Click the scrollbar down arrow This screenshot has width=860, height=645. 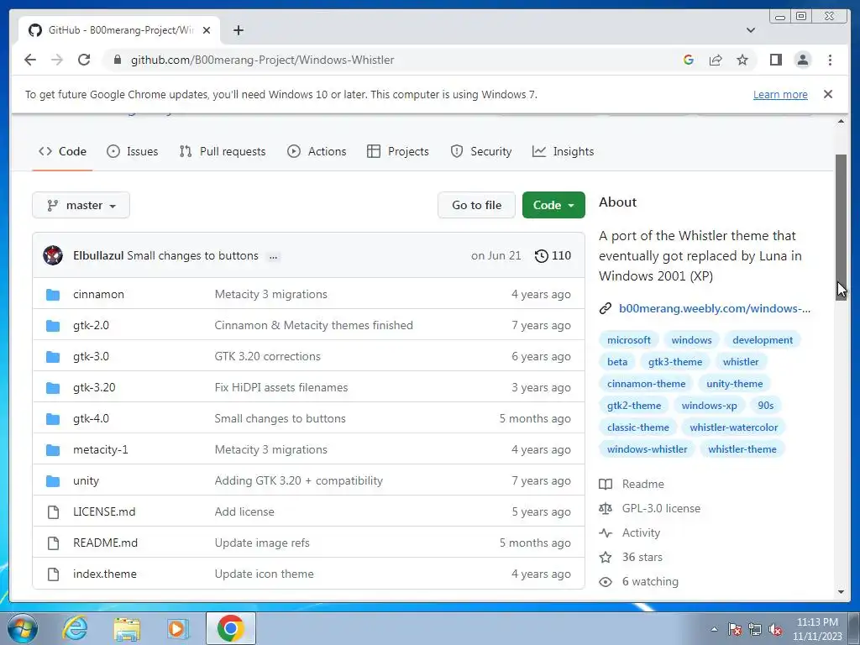click(841, 592)
